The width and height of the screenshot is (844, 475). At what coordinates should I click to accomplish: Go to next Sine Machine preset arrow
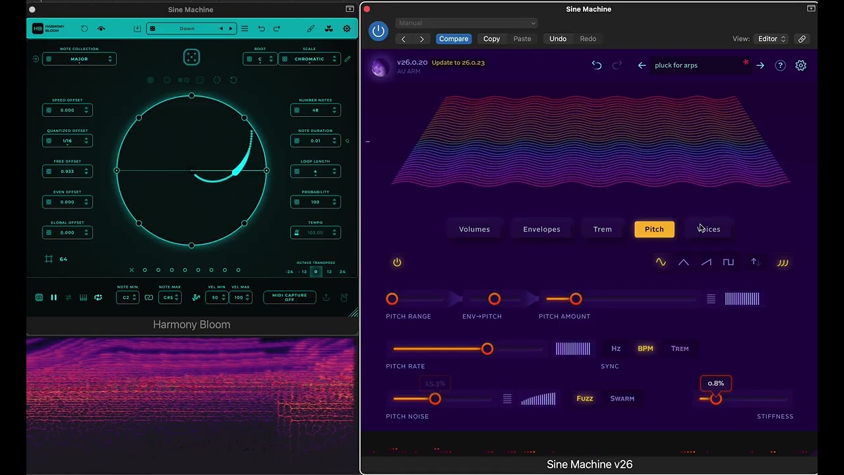(x=760, y=65)
